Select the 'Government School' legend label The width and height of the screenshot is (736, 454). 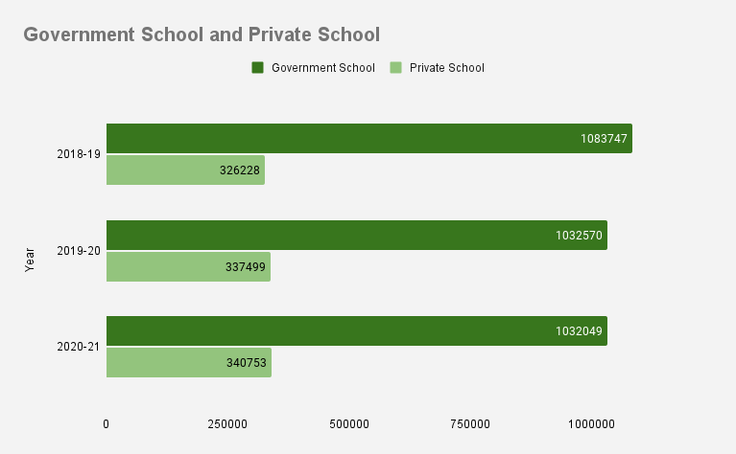click(322, 68)
